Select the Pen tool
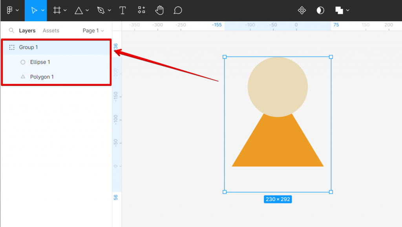 coord(101,11)
